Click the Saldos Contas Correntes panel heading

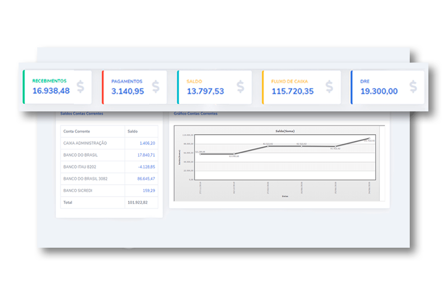tap(81, 114)
